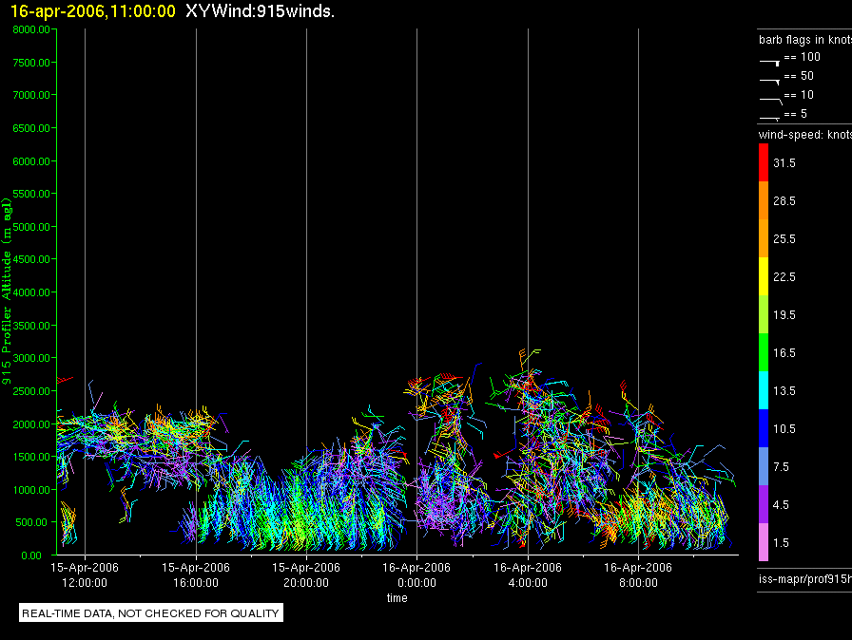
Task: Click the 4000.00 altitude tick label
Action: click(31, 292)
